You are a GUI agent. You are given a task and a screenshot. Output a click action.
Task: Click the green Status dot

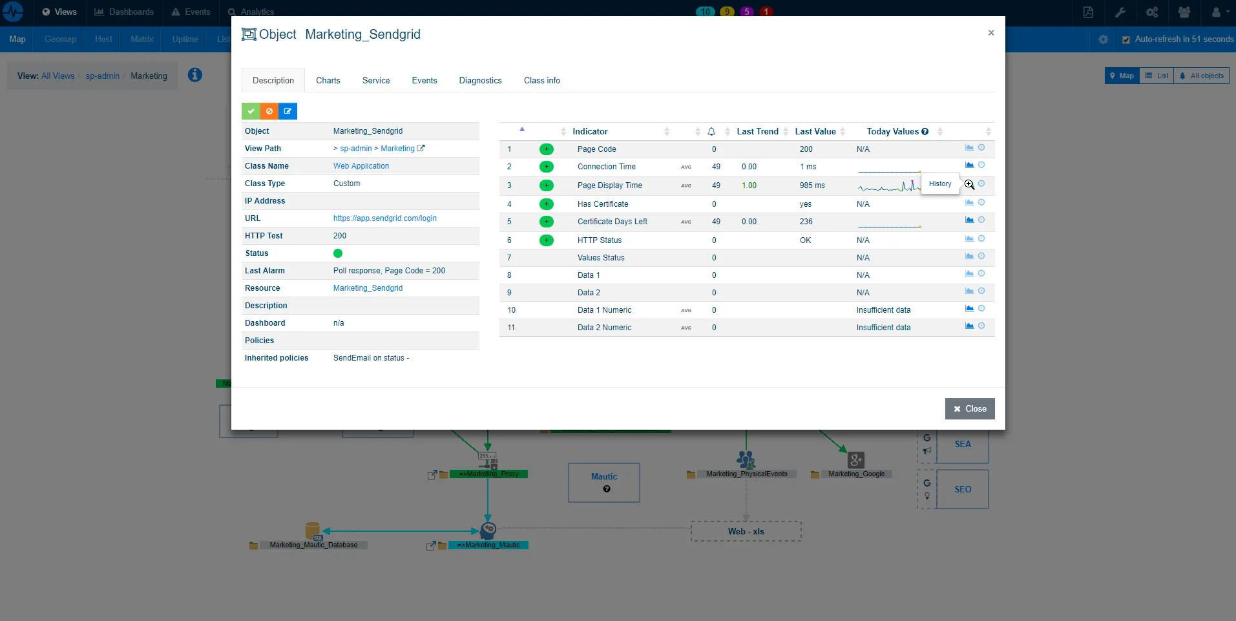[x=338, y=253]
